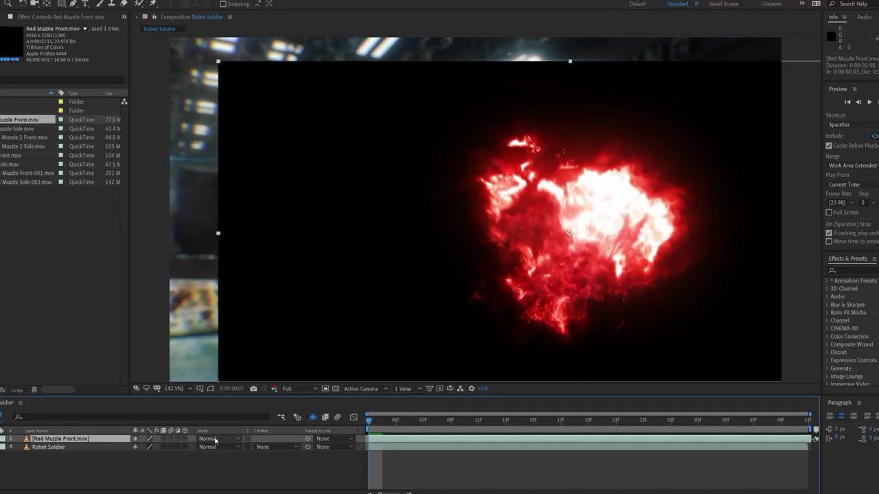
Task: Switch to Standard workspace
Action: pyautogui.click(x=677, y=4)
